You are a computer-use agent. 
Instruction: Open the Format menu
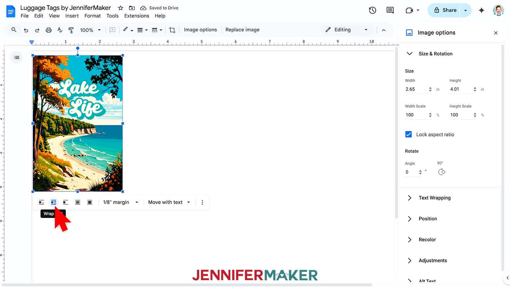pyautogui.click(x=92, y=16)
